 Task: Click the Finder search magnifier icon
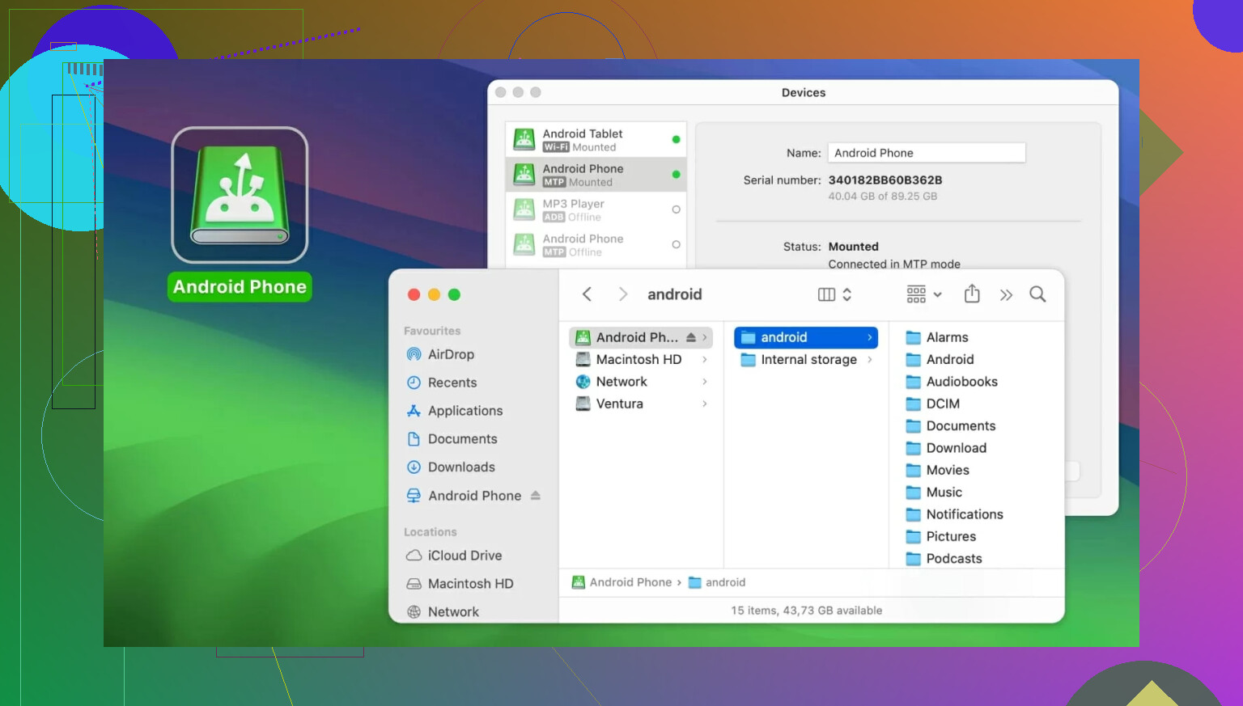(1037, 294)
